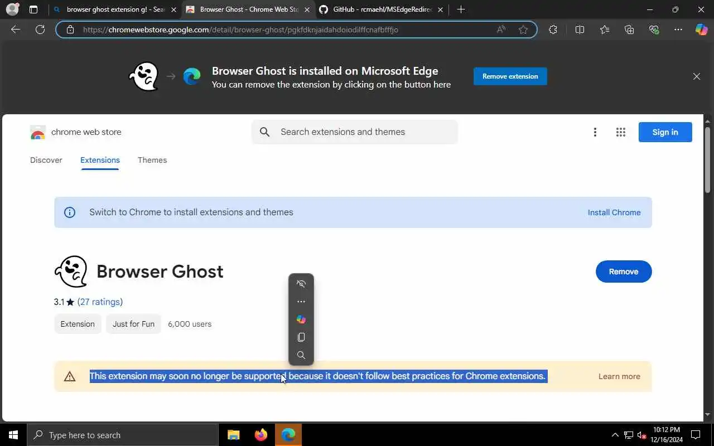Viewport: 714px width, 446px height.
Task: Open the Collections icon
Action: point(629,30)
